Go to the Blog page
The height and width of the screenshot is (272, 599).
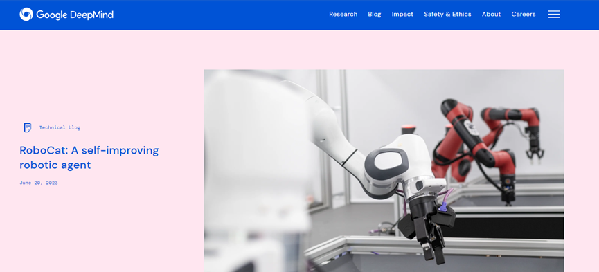(x=375, y=14)
